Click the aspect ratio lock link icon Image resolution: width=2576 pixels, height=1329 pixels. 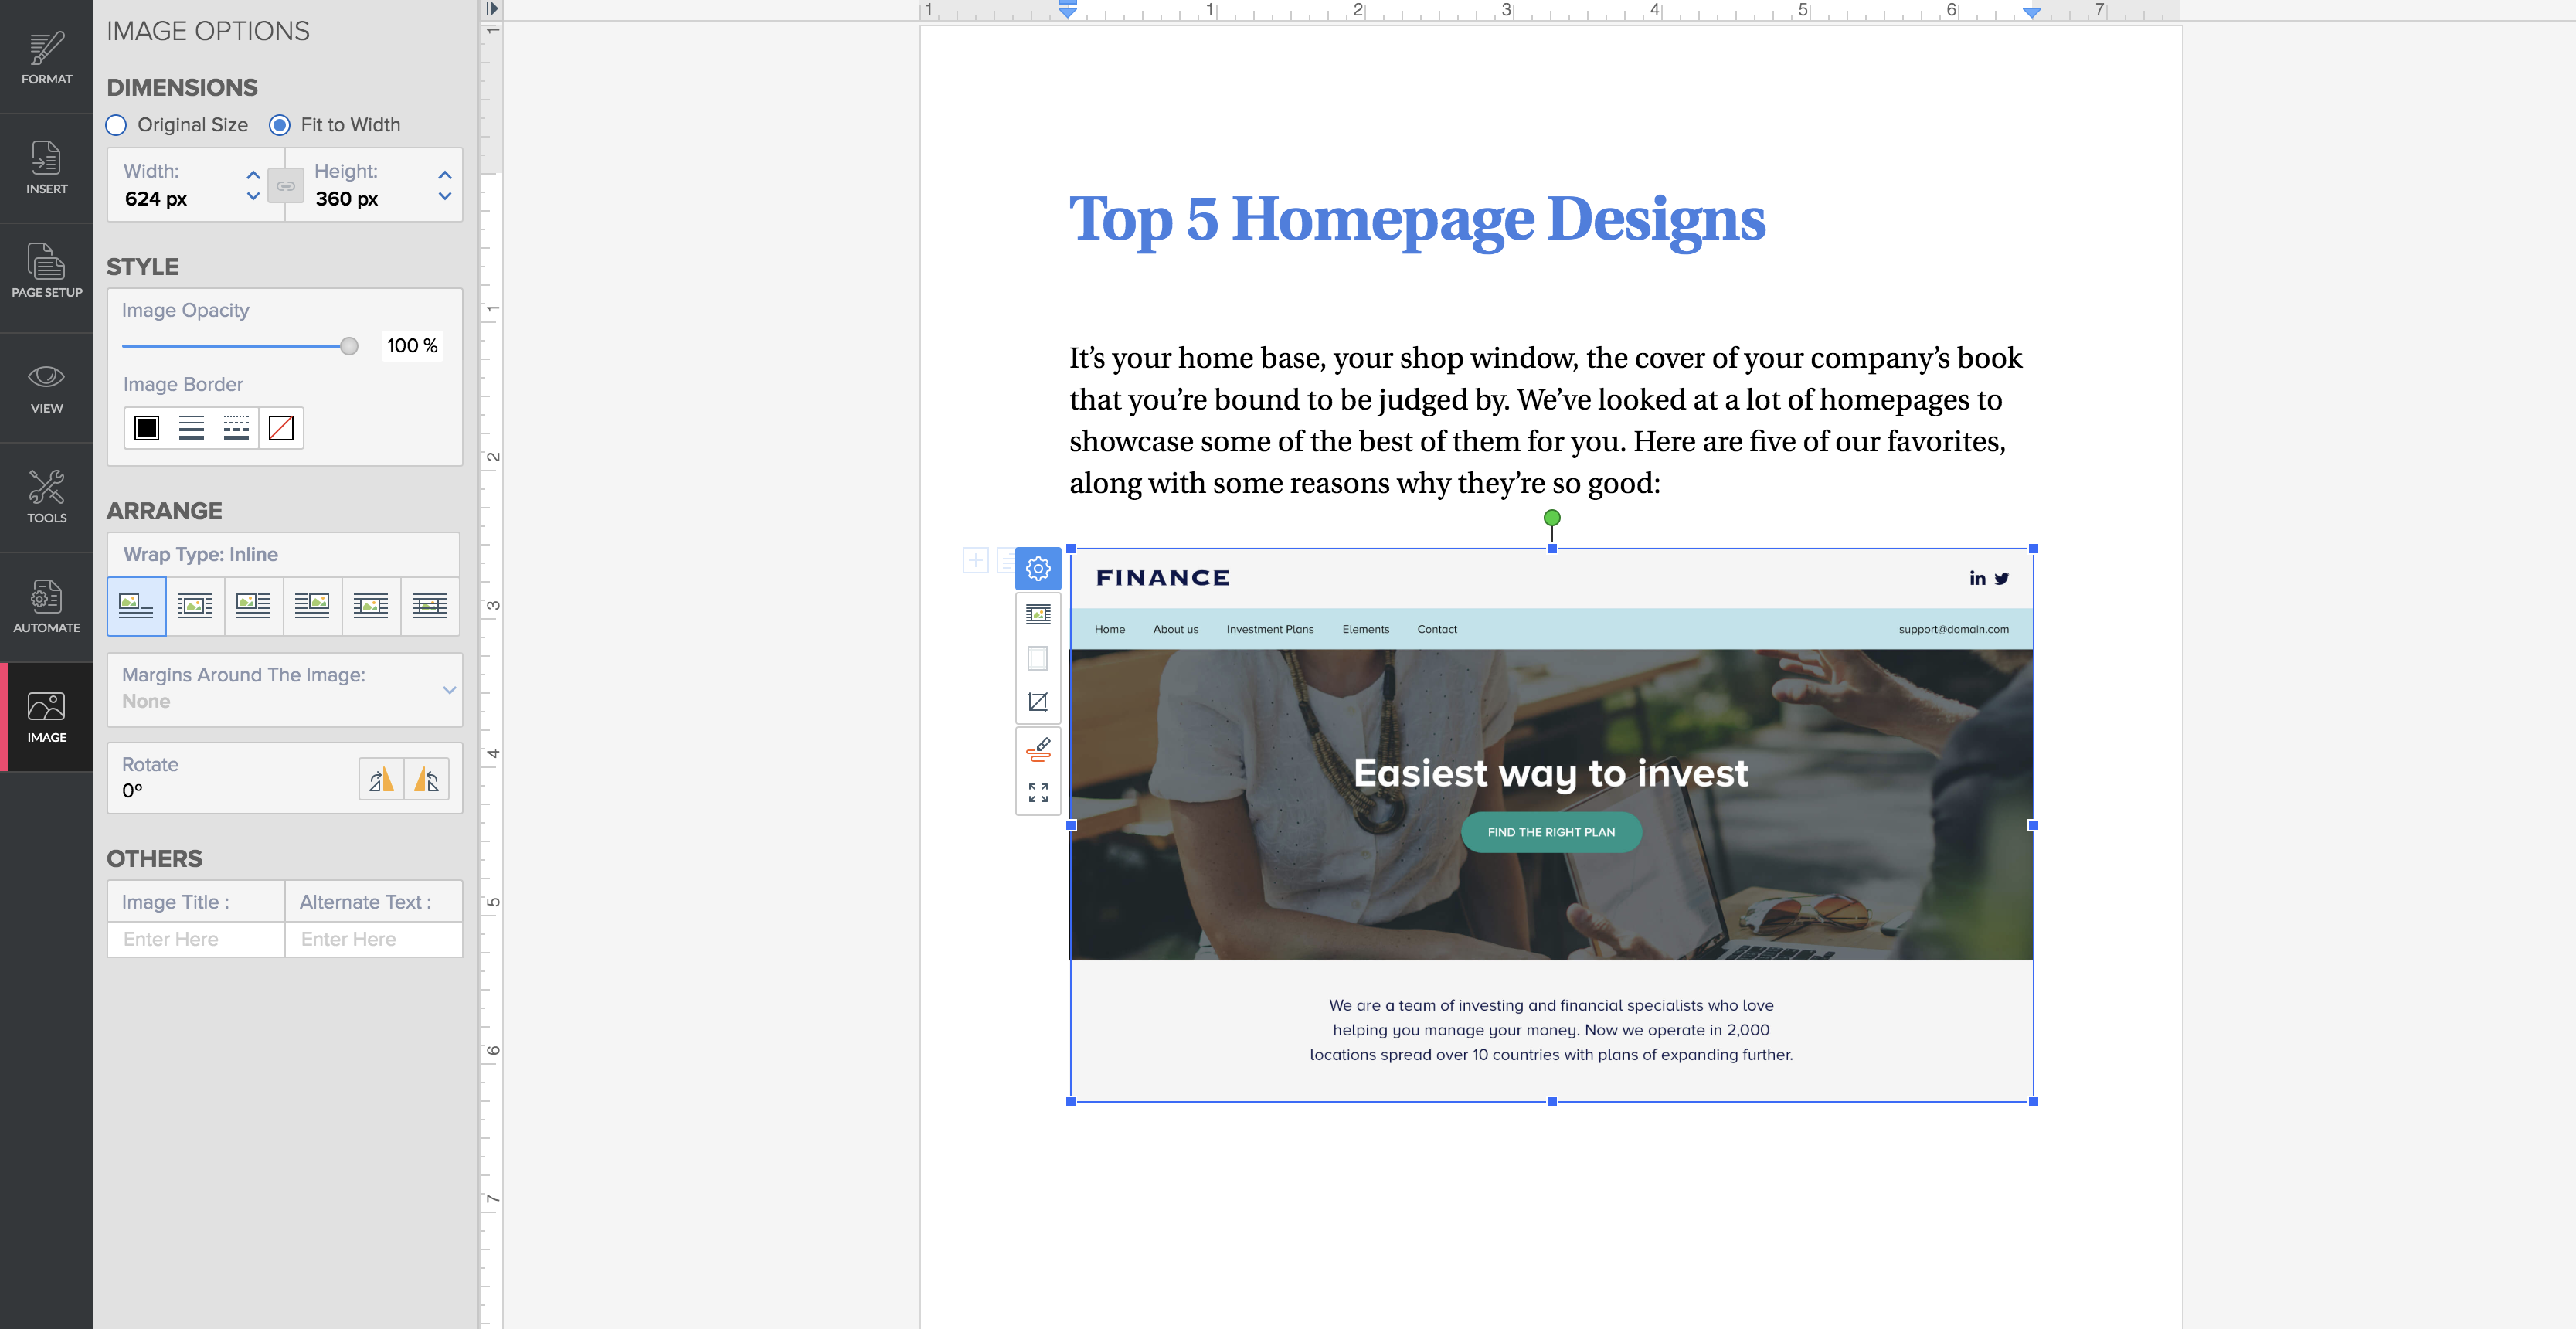pos(286,186)
